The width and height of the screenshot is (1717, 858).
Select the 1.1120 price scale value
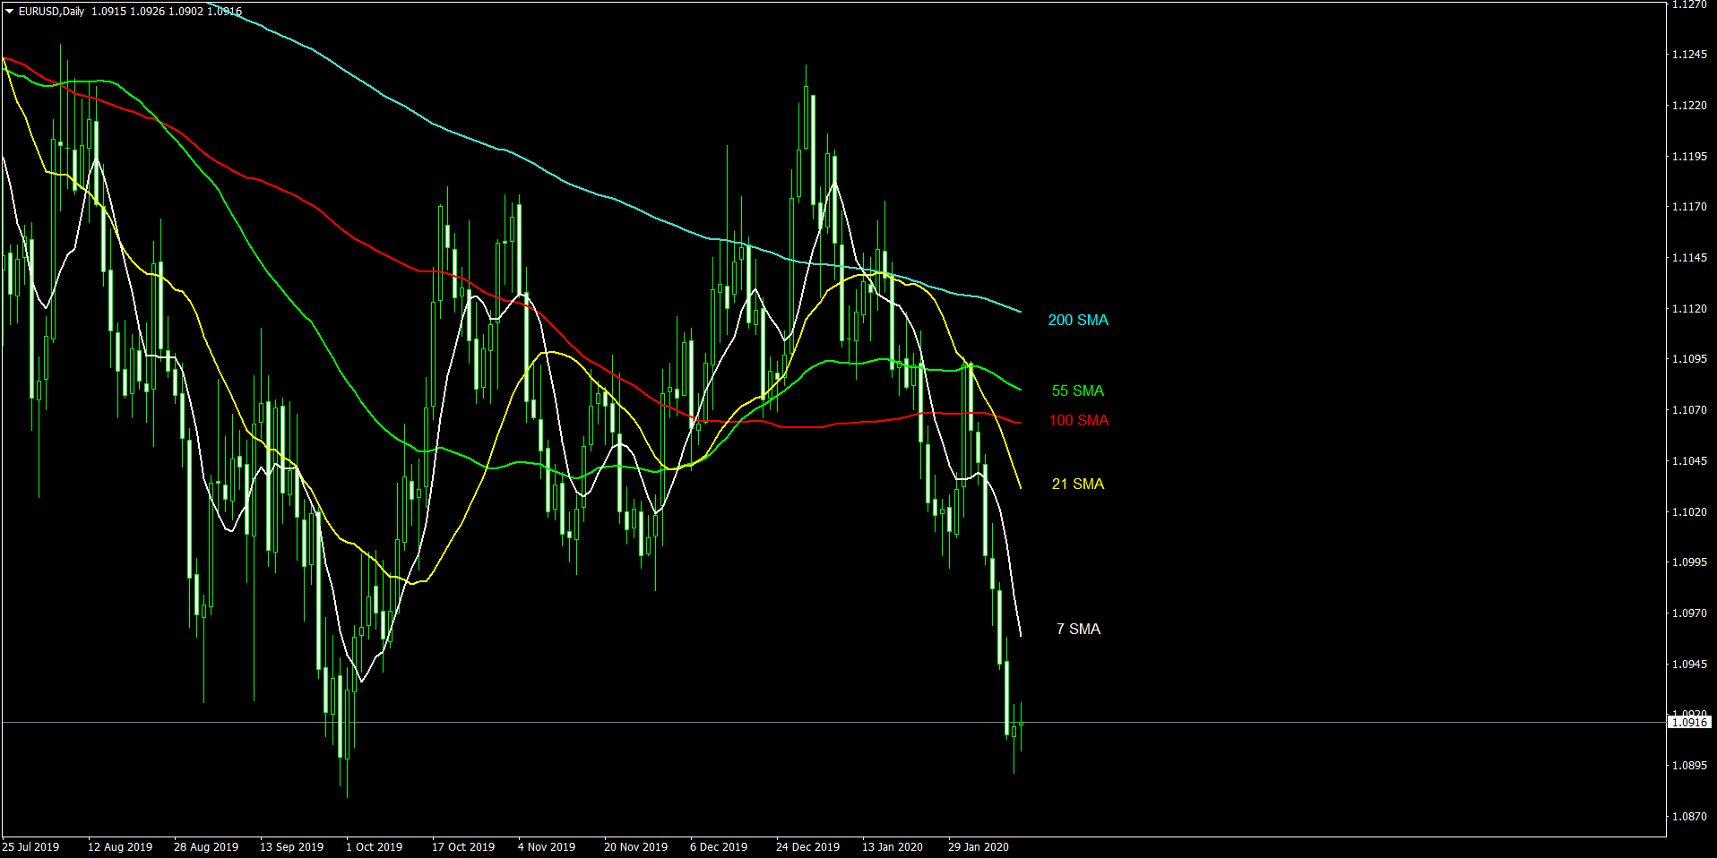[1689, 309]
